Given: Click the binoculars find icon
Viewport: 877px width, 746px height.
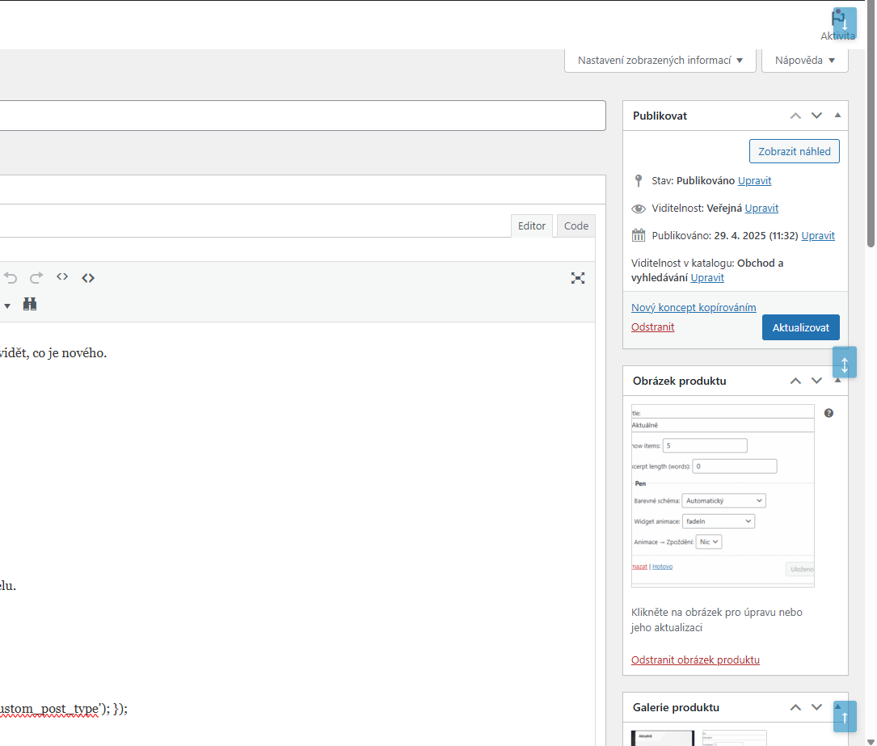Looking at the screenshot, I should click(30, 304).
